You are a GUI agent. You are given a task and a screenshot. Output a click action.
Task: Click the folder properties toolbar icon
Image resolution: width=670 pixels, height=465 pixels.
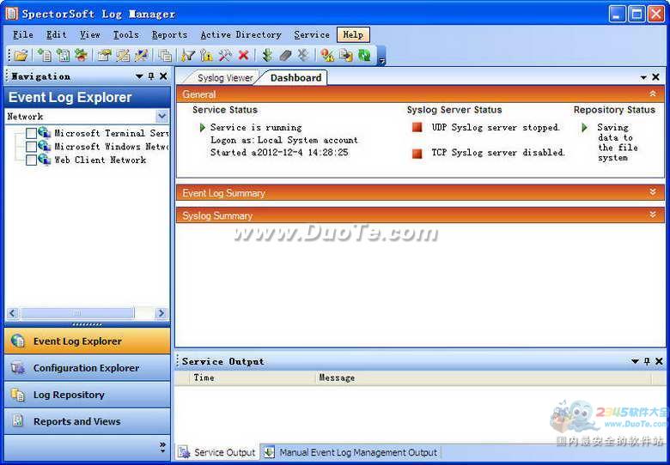tap(104, 56)
